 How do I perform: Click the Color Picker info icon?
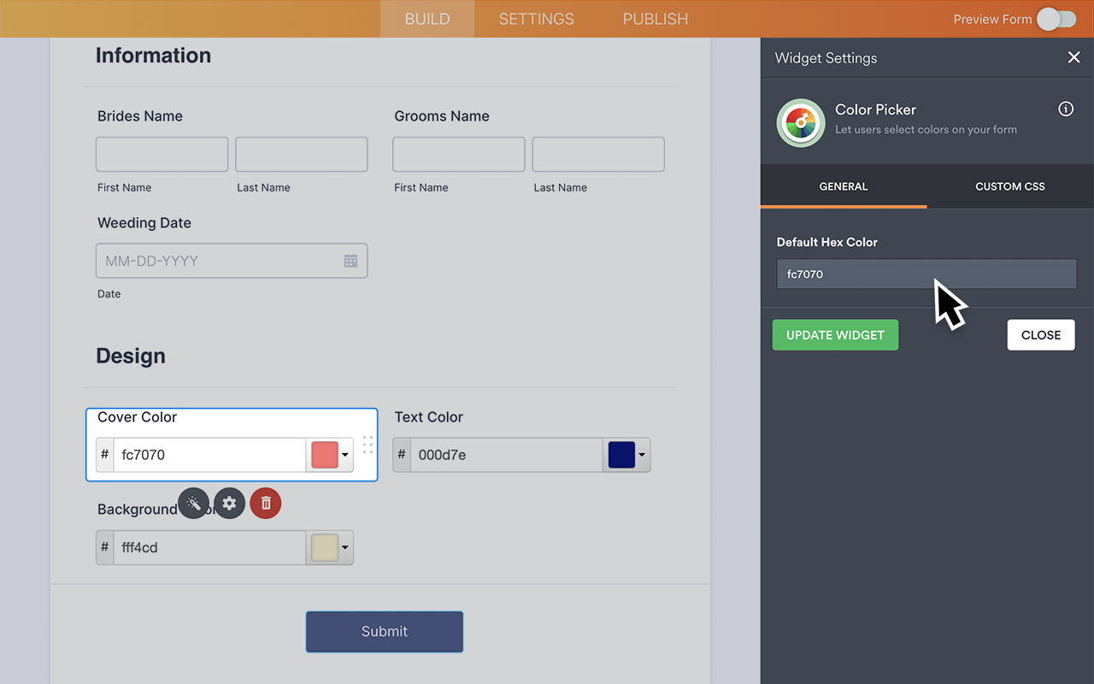click(1065, 109)
